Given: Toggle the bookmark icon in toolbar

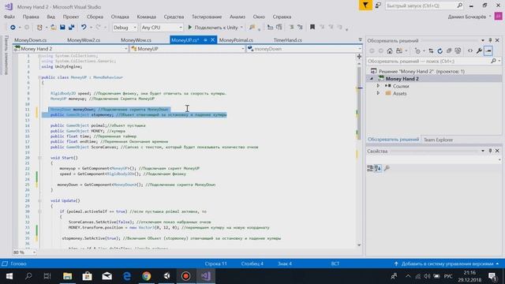Looking at the screenshot, I should 312,28.
